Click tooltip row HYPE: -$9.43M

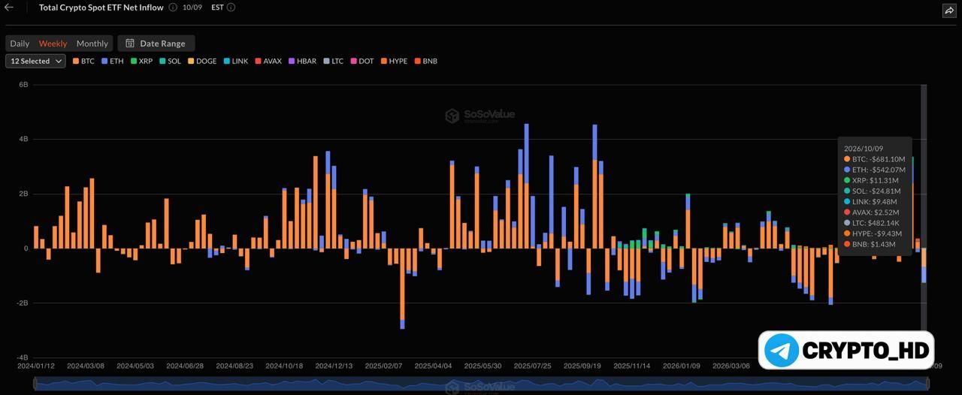[873, 234]
